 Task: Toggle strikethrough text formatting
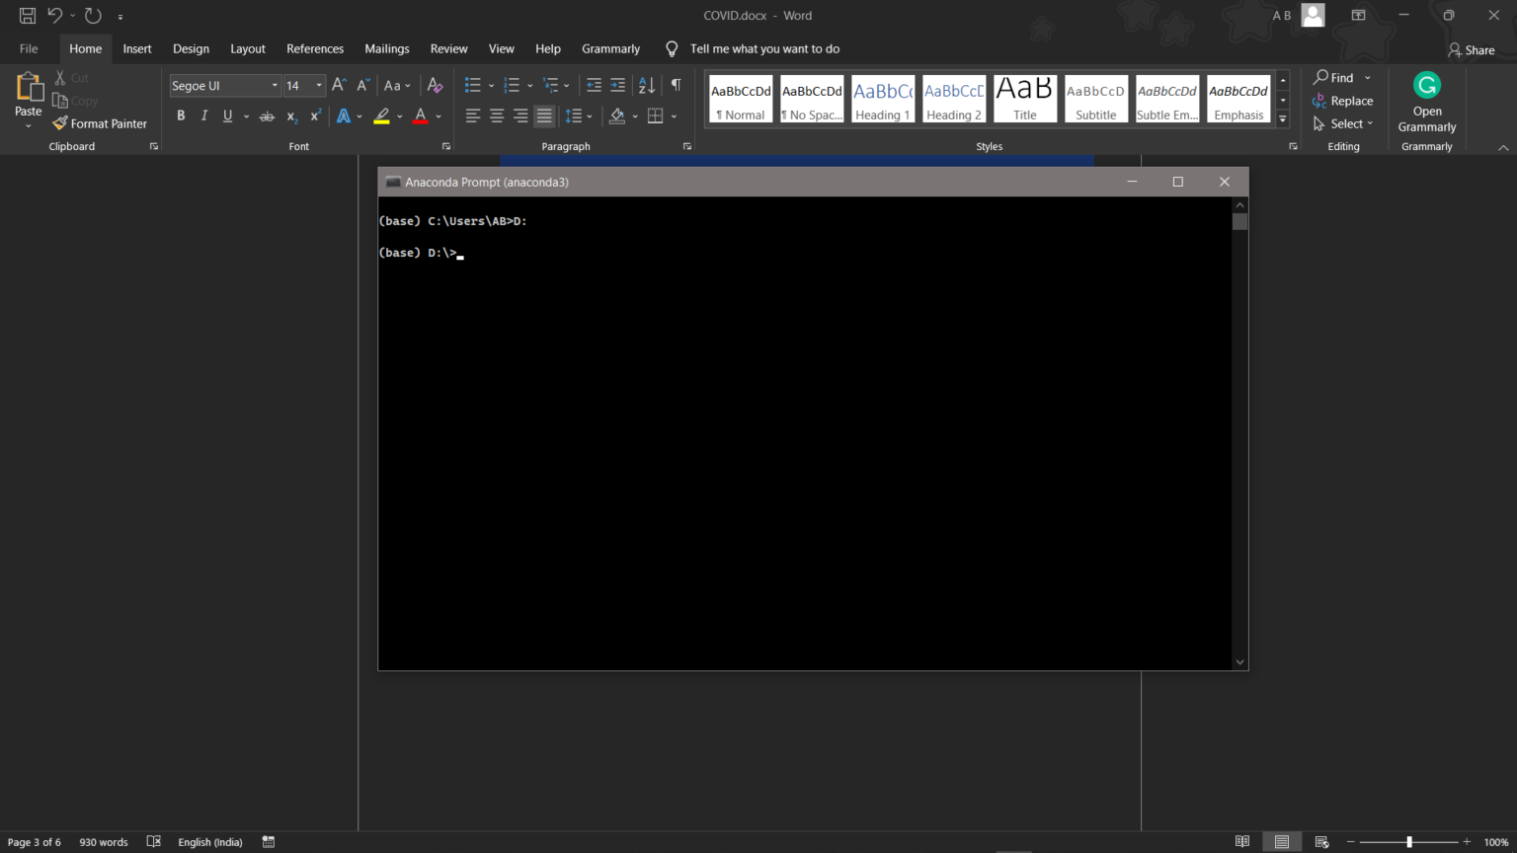(267, 116)
